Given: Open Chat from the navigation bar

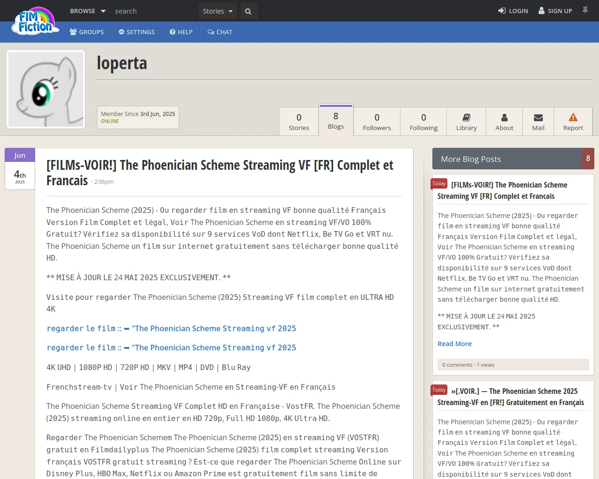Looking at the screenshot, I should [219, 32].
